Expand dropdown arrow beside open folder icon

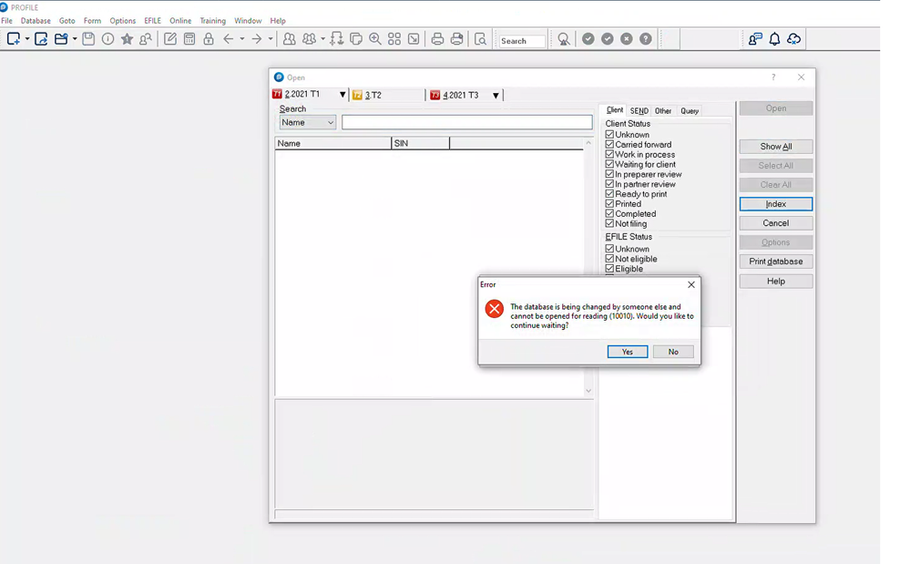(x=75, y=39)
